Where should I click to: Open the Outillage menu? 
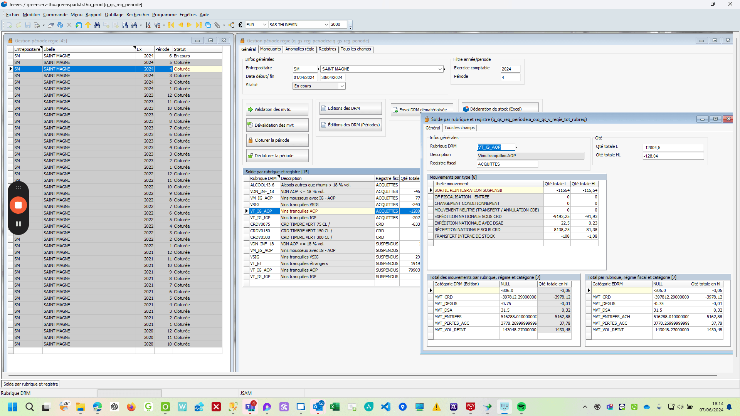point(114,15)
